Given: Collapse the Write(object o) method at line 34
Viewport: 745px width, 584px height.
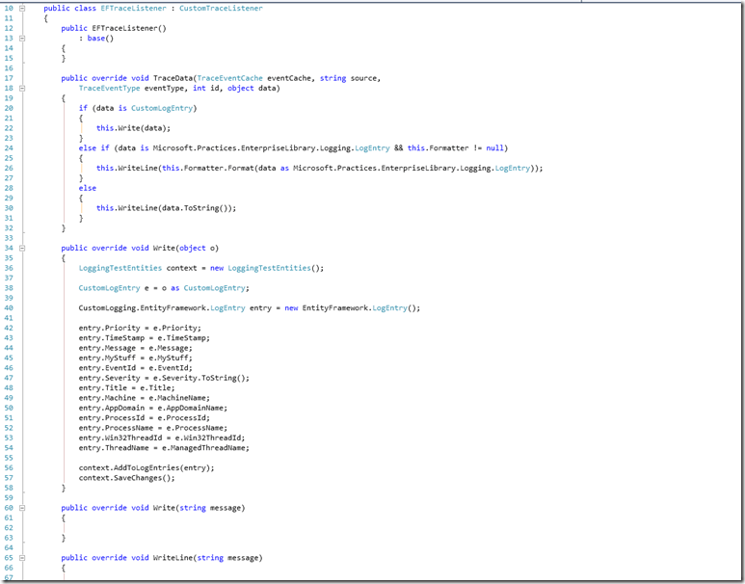Looking at the screenshot, I should tap(22, 248).
